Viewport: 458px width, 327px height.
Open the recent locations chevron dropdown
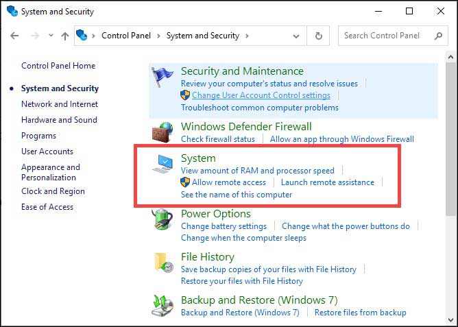[x=50, y=36]
